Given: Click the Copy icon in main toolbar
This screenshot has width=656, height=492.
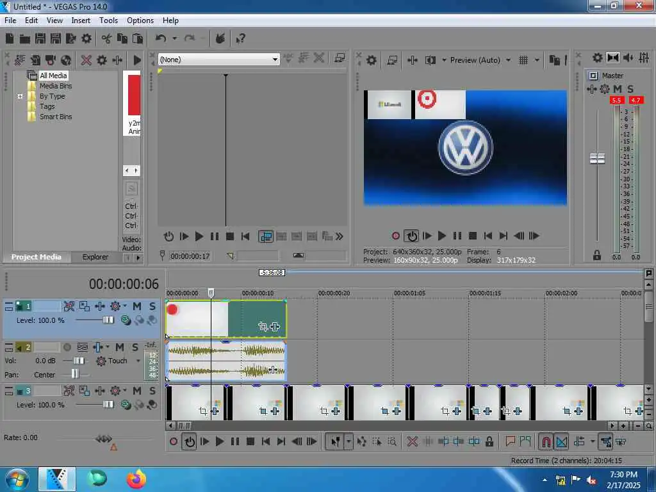Looking at the screenshot, I should point(122,38).
